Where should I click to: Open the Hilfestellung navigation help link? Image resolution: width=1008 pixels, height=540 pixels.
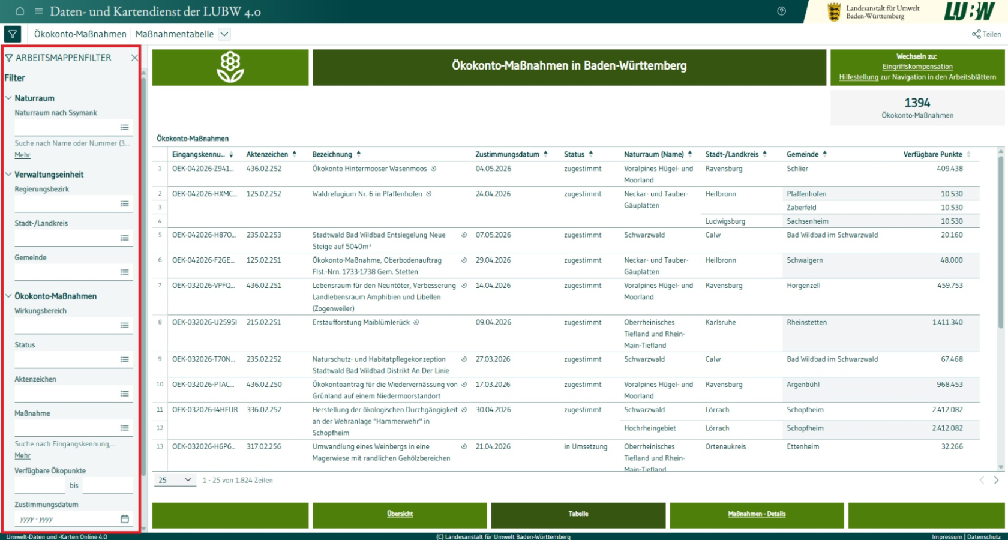859,77
